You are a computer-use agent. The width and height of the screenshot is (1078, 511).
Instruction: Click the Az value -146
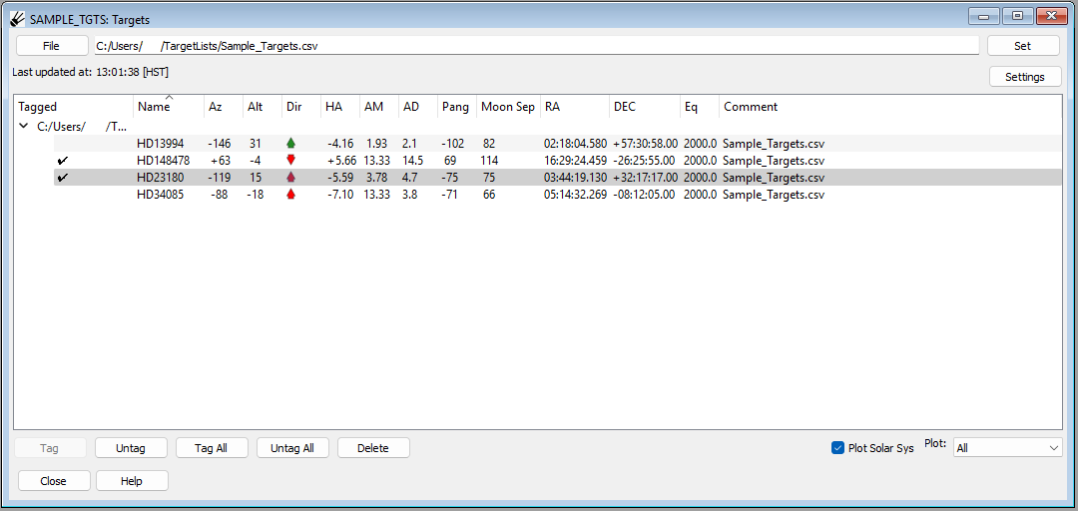point(220,144)
